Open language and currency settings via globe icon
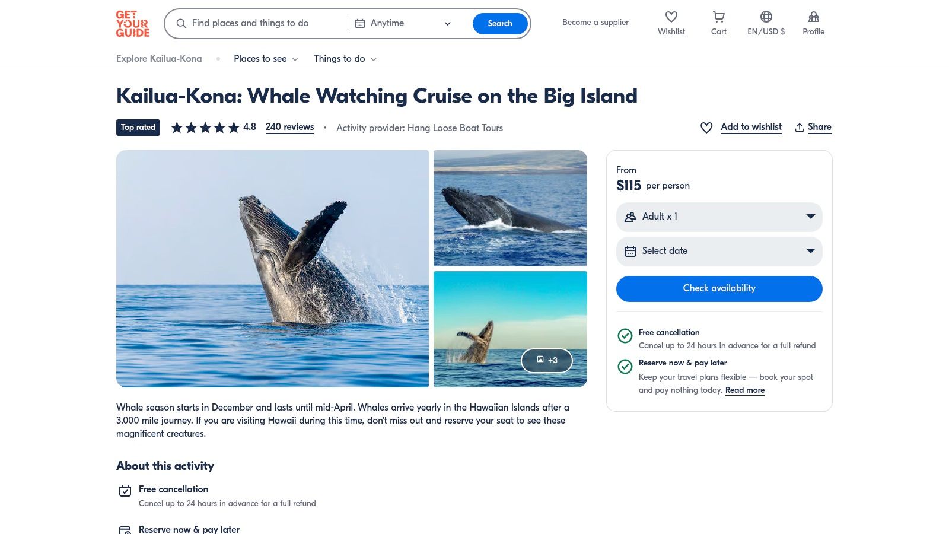This screenshot has height=534, width=949. tap(766, 18)
